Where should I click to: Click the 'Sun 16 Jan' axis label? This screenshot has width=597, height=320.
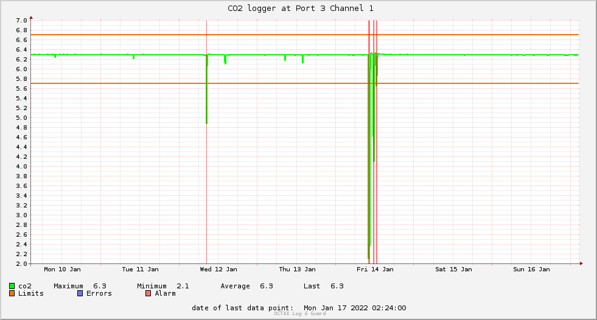pyautogui.click(x=531, y=270)
